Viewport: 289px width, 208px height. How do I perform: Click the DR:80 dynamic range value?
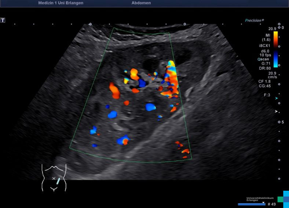[x=265, y=68]
